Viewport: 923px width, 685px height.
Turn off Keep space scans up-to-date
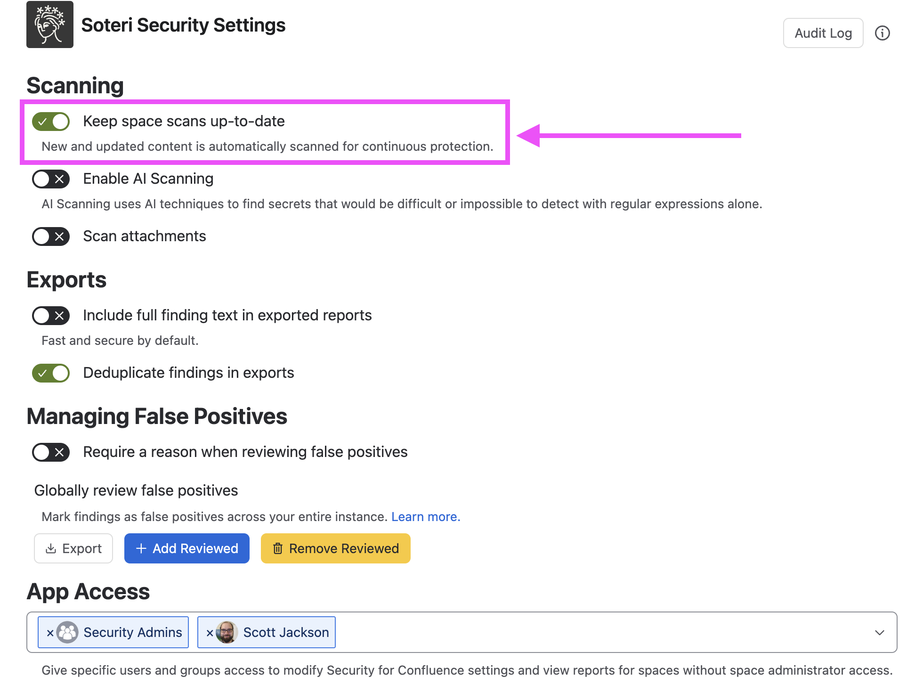51,122
